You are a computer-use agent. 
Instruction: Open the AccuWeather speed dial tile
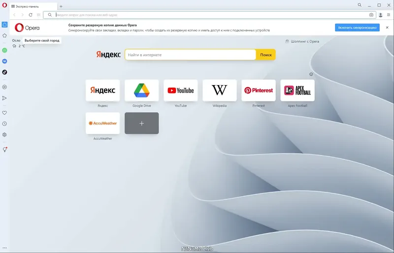click(x=102, y=123)
